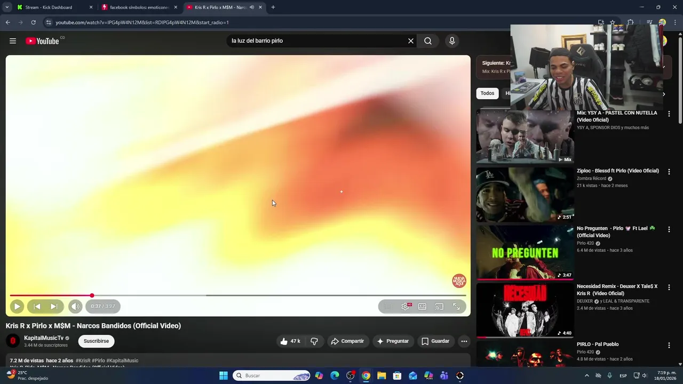Click the #KapitalMusic hashtag
Screen dimensions: 683x384
coord(122,361)
